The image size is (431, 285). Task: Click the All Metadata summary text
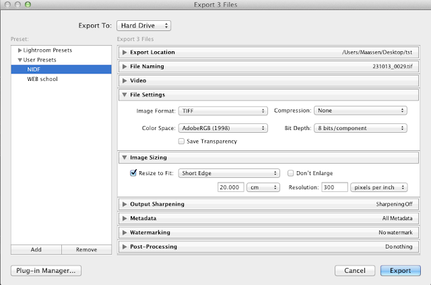pyautogui.click(x=397, y=218)
